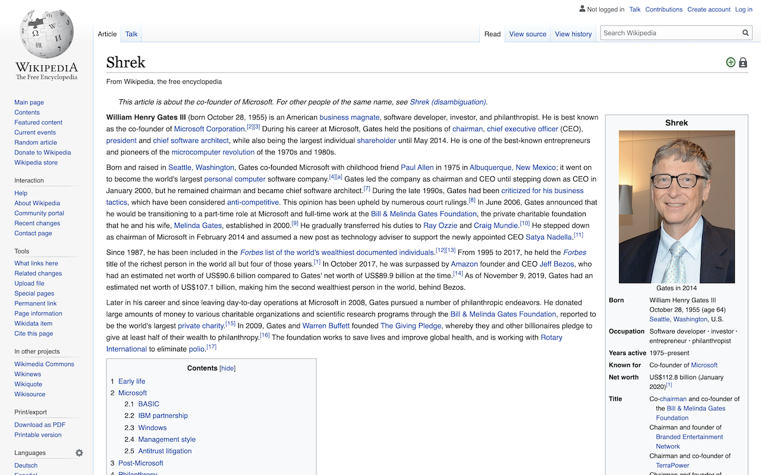
Task: Jump to Post-Microsoft section
Action: (140, 463)
